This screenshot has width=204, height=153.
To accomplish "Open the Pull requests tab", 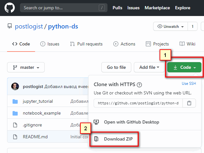I will pyautogui.click(x=86, y=44).
